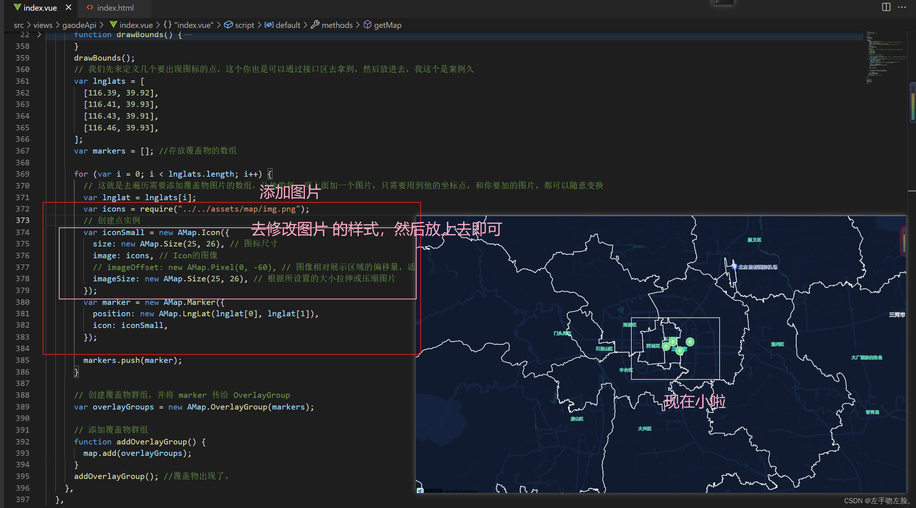
Task: Open the gaodeApi breadcrumb folder
Action: [79, 25]
